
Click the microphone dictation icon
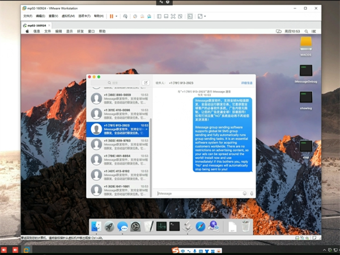point(251,193)
